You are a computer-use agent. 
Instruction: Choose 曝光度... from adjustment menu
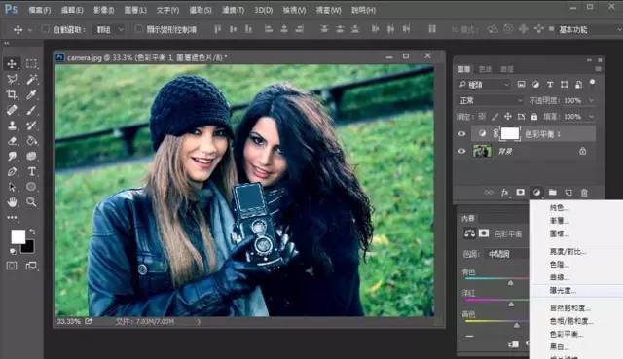pos(563,290)
